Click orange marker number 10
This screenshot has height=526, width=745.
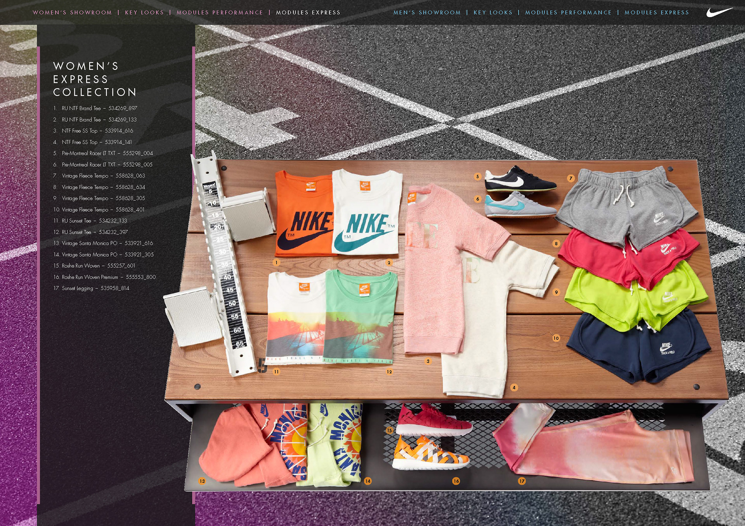[556, 338]
